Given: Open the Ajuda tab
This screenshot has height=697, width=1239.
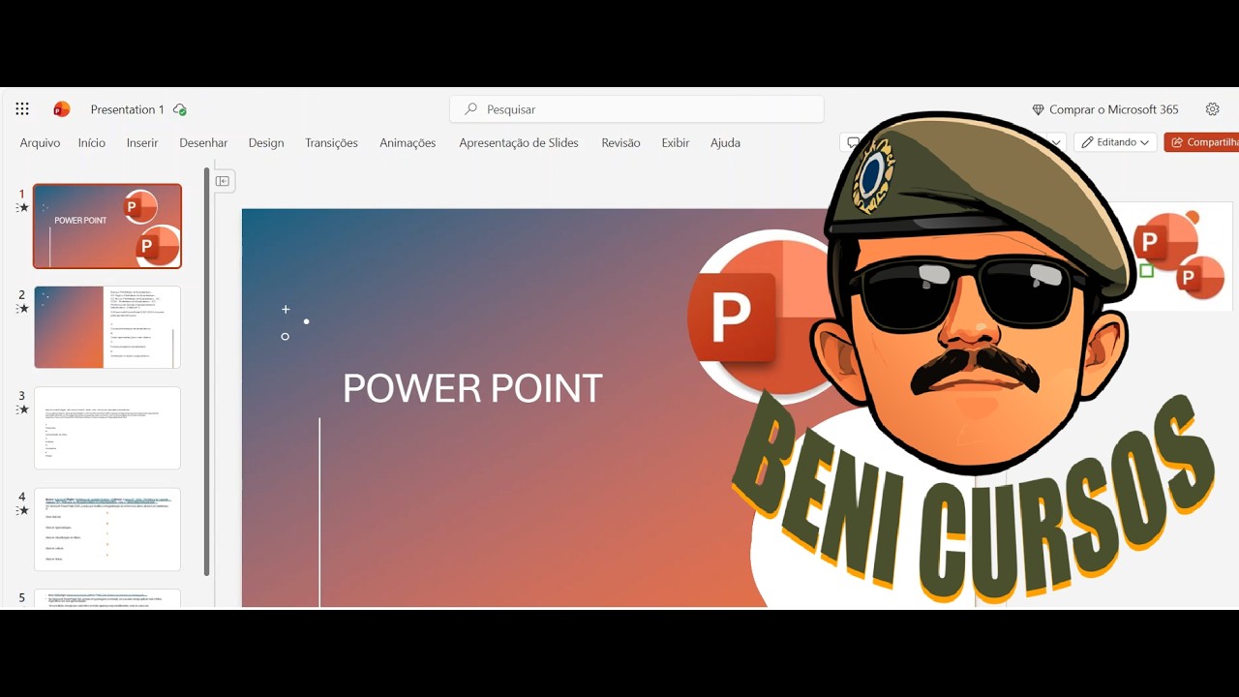Looking at the screenshot, I should tap(725, 142).
